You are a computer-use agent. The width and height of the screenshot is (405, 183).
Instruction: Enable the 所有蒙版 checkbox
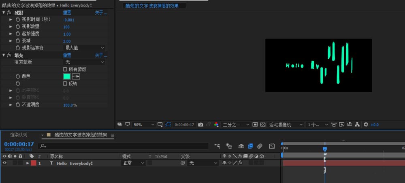point(65,69)
